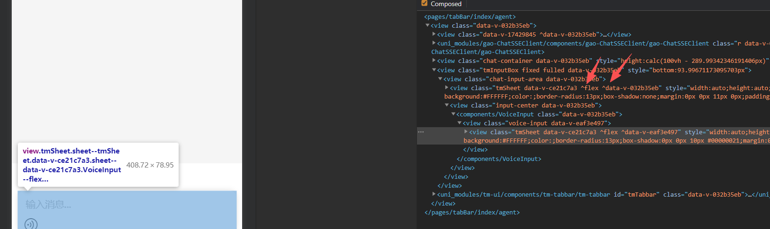Click the 输入消息 message input field
The height and width of the screenshot is (229, 770).
click(127, 205)
